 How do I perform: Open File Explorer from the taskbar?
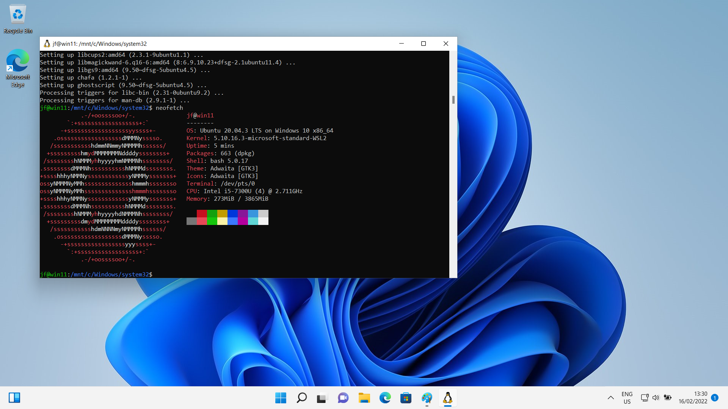[x=364, y=398]
